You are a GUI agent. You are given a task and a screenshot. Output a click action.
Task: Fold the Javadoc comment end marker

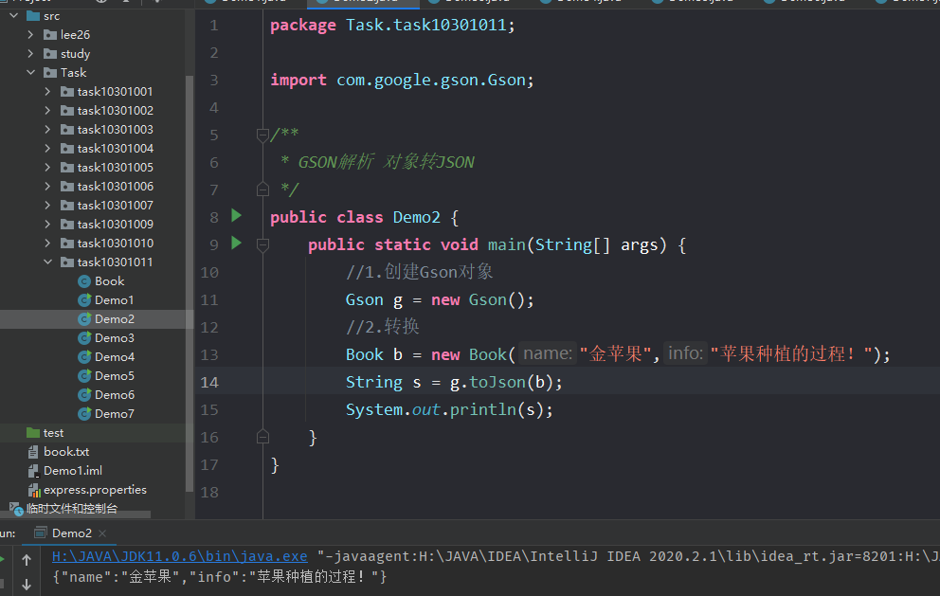click(x=262, y=190)
